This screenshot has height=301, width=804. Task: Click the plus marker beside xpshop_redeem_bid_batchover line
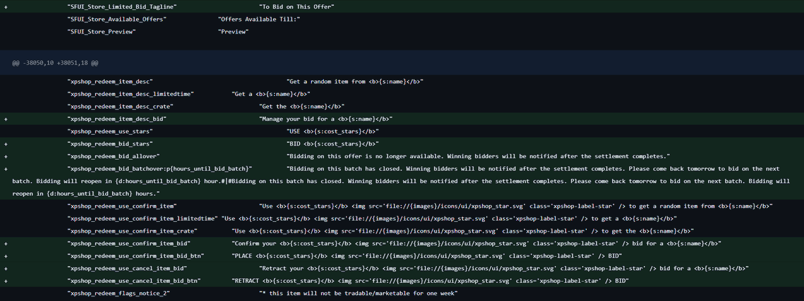(5, 169)
